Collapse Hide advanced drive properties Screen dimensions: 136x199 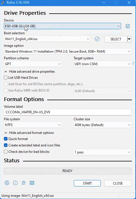click(x=29, y=72)
